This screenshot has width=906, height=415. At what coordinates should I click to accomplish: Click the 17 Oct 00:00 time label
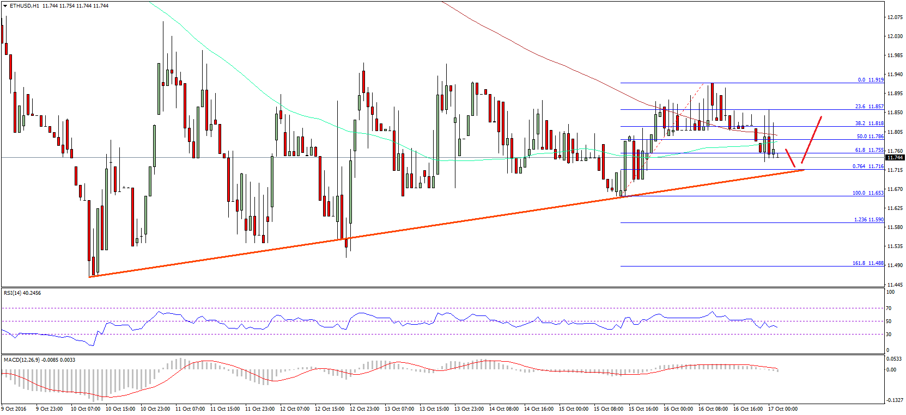pos(782,409)
